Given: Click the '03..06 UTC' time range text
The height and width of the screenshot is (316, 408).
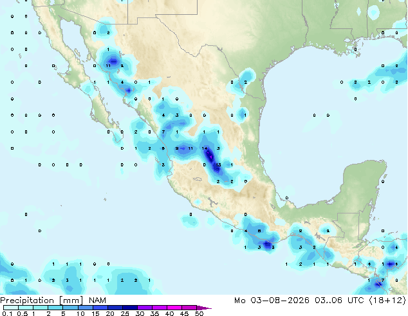Looking at the screenshot, I should tap(339, 301).
